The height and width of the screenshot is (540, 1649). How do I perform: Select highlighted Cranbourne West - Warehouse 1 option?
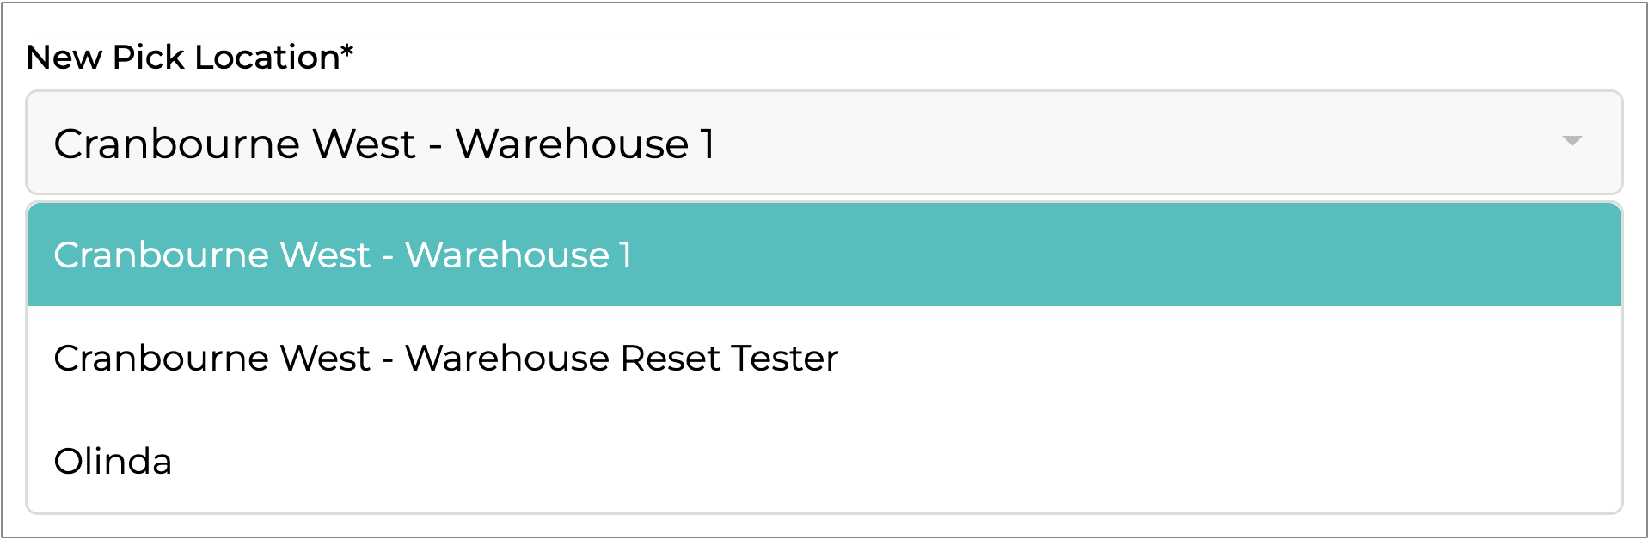342,255
